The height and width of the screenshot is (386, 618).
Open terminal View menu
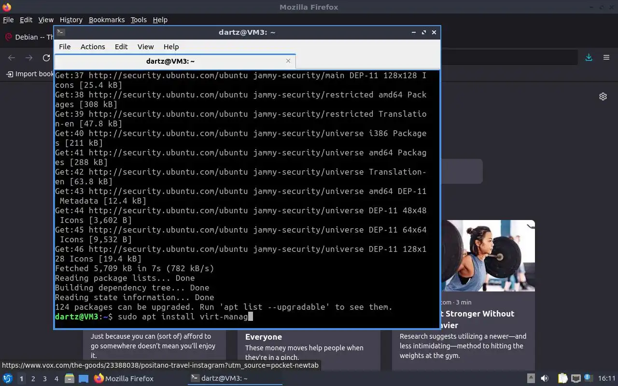click(x=145, y=47)
